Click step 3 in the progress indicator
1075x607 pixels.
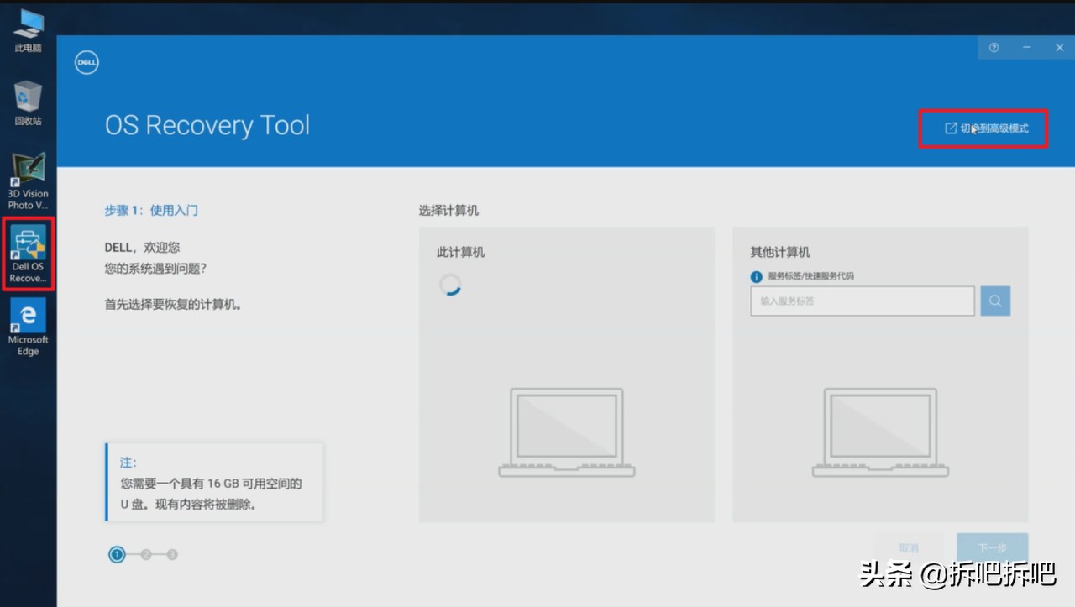click(x=172, y=554)
